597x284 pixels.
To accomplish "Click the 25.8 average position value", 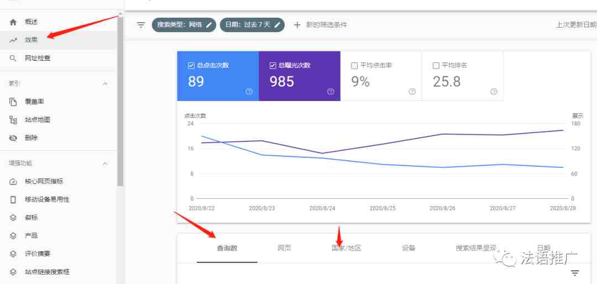I will (447, 81).
